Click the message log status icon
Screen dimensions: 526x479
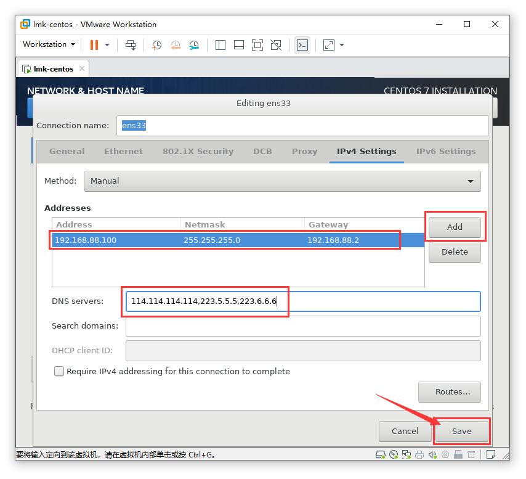click(491, 455)
